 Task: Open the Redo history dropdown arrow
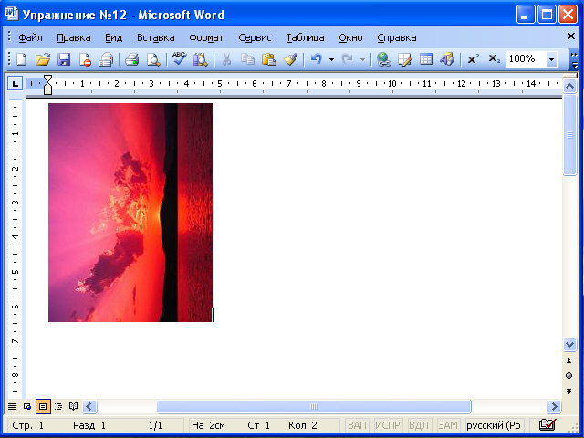362,59
